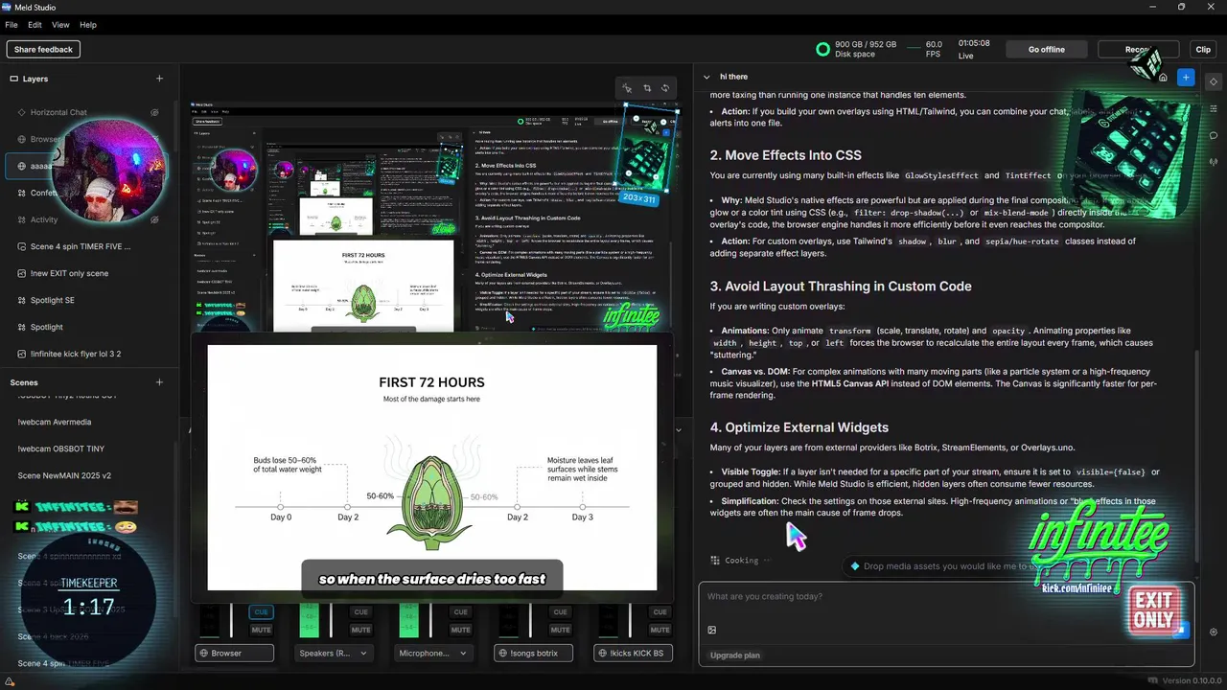
Task: Click the Activity layer icon
Action: point(21,219)
